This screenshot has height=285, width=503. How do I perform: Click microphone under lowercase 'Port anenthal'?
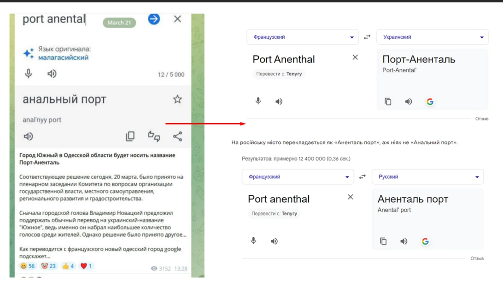(x=253, y=241)
